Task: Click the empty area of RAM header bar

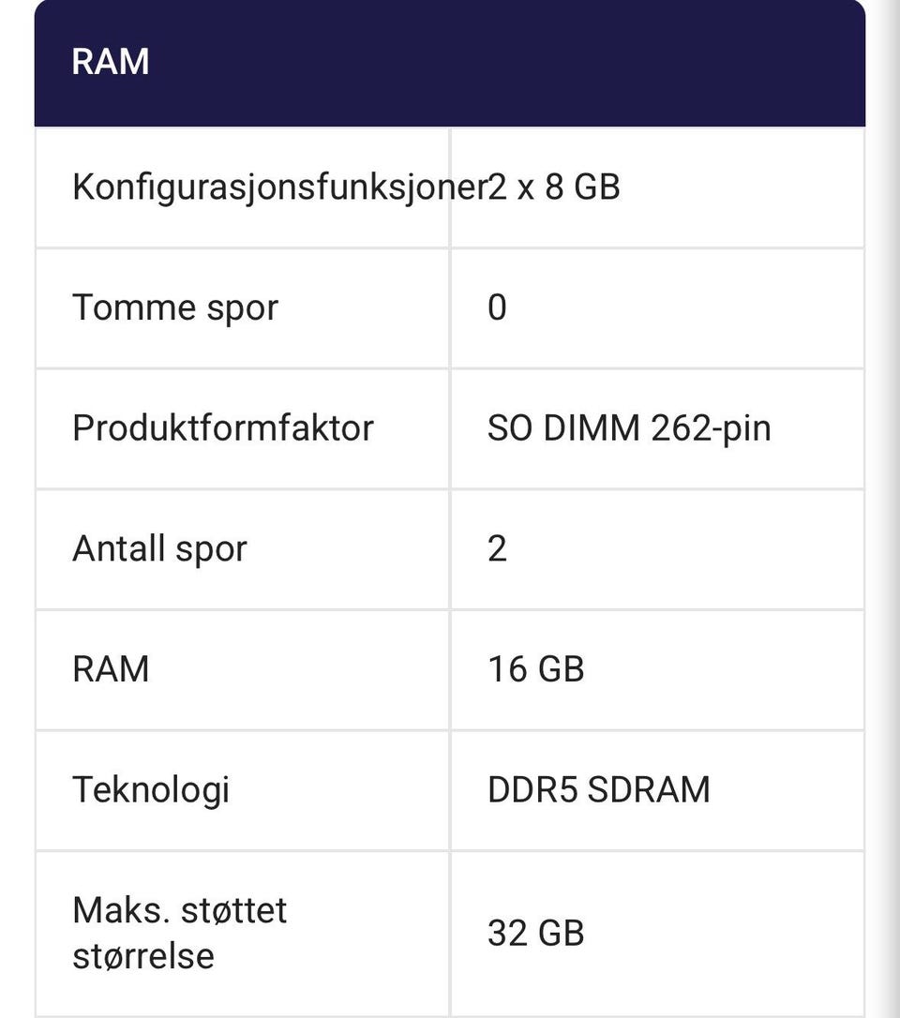Action: click(506, 63)
